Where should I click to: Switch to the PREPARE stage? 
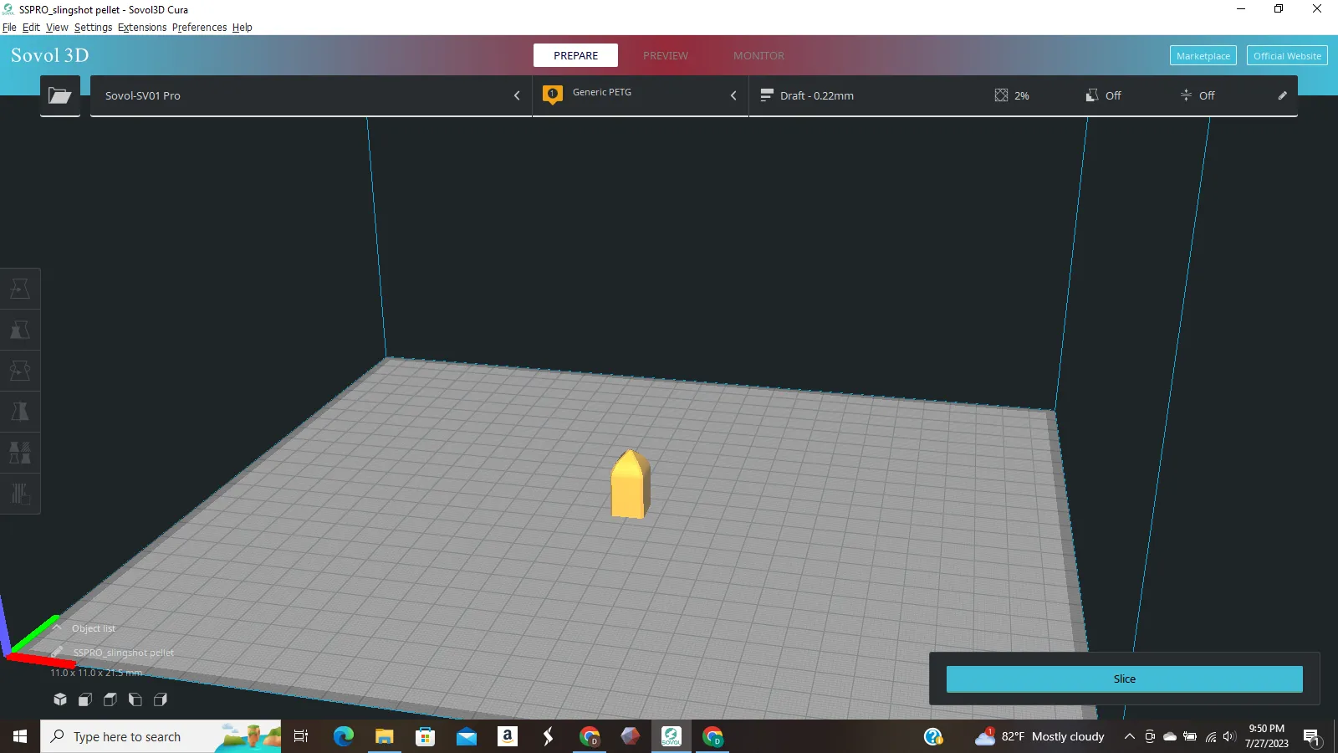click(x=575, y=55)
